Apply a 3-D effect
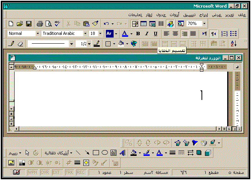The height and width of the screenshot is (180, 251). click(x=208, y=153)
